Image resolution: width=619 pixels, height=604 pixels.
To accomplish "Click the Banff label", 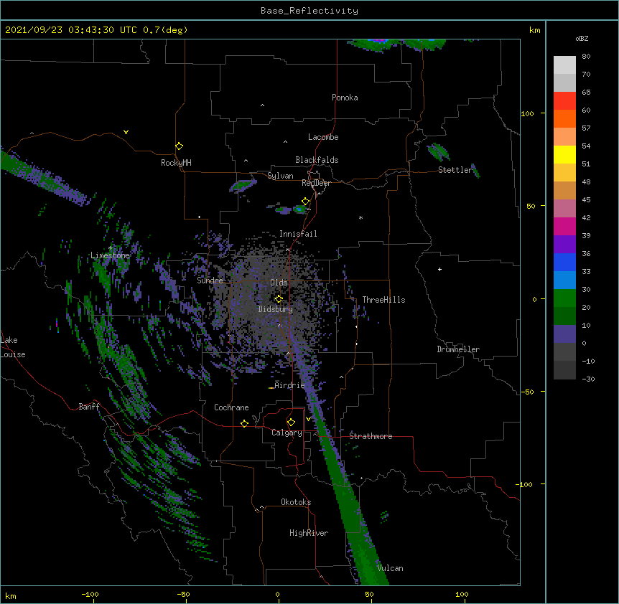I will [x=89, y=407].
